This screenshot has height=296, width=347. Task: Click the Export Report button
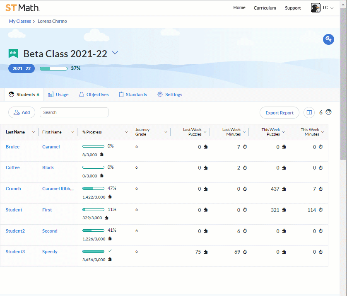[x=280, y=112]
